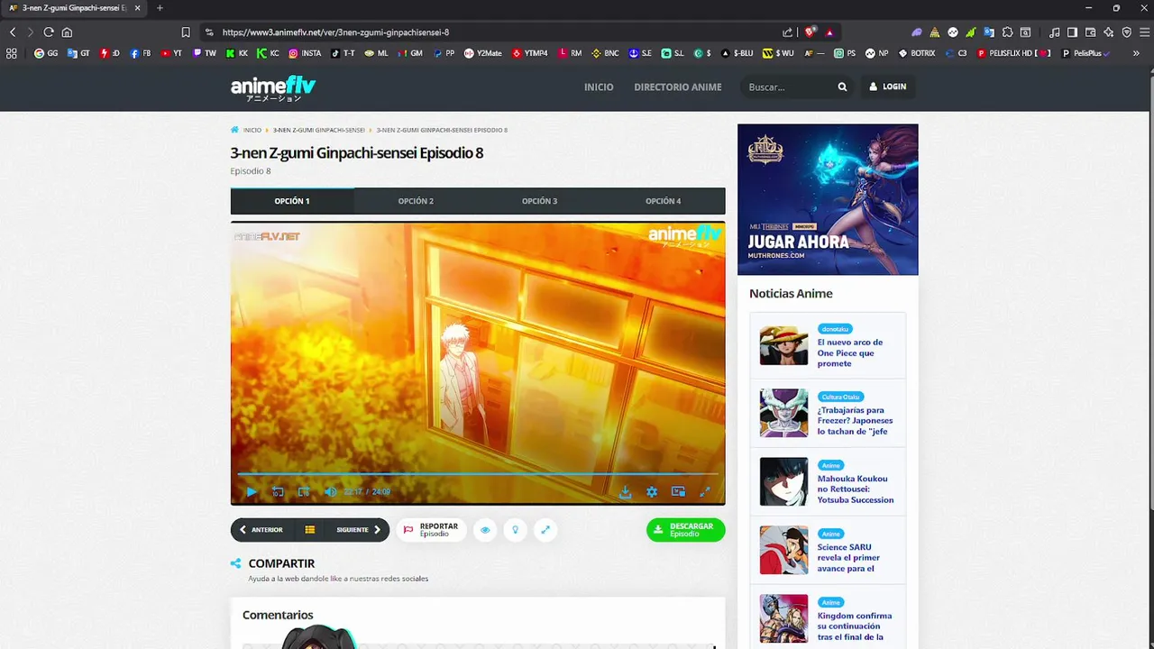Screen dimensions: 1154x649
Task: Reload the page
Action: (x=49, y=32)
